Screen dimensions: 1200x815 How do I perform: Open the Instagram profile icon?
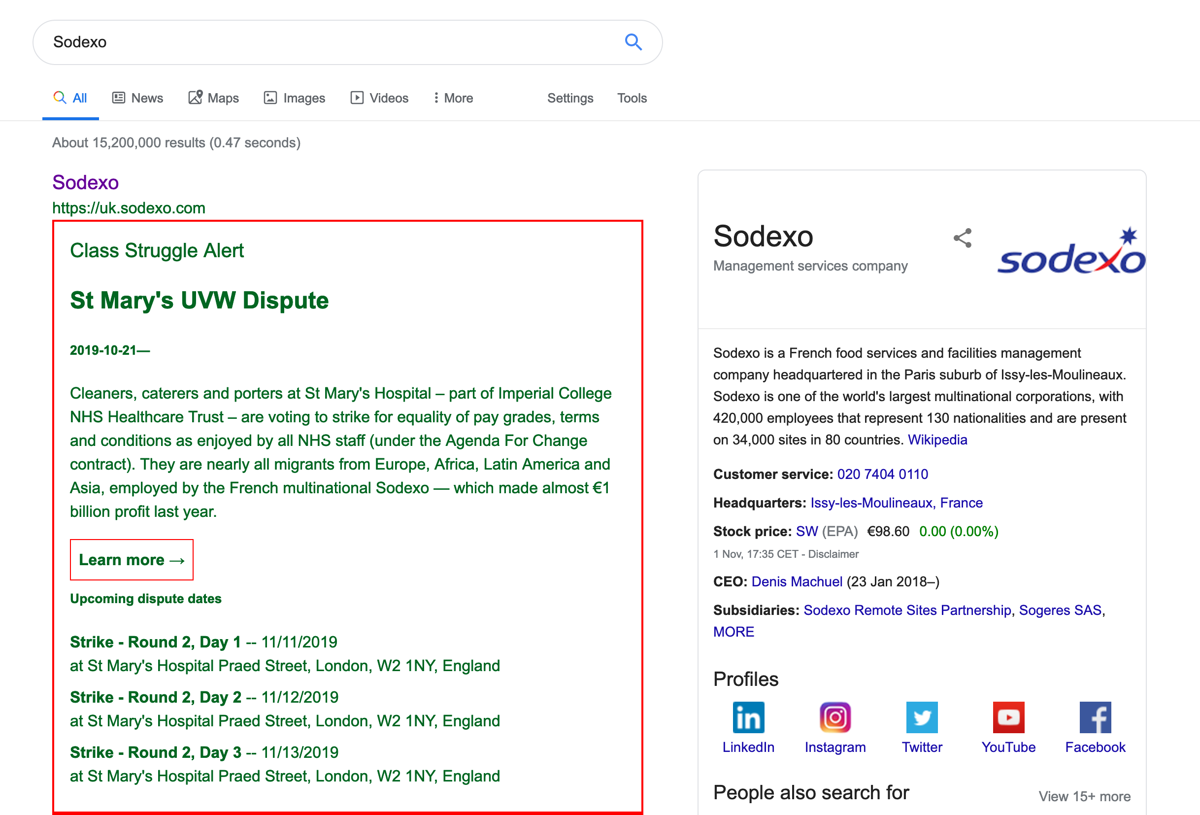pos(835,717)
